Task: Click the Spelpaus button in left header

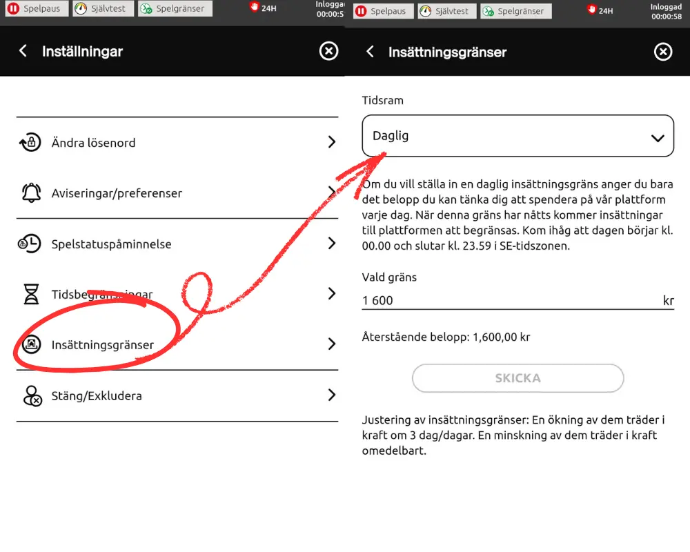Action: click(37, 8)
